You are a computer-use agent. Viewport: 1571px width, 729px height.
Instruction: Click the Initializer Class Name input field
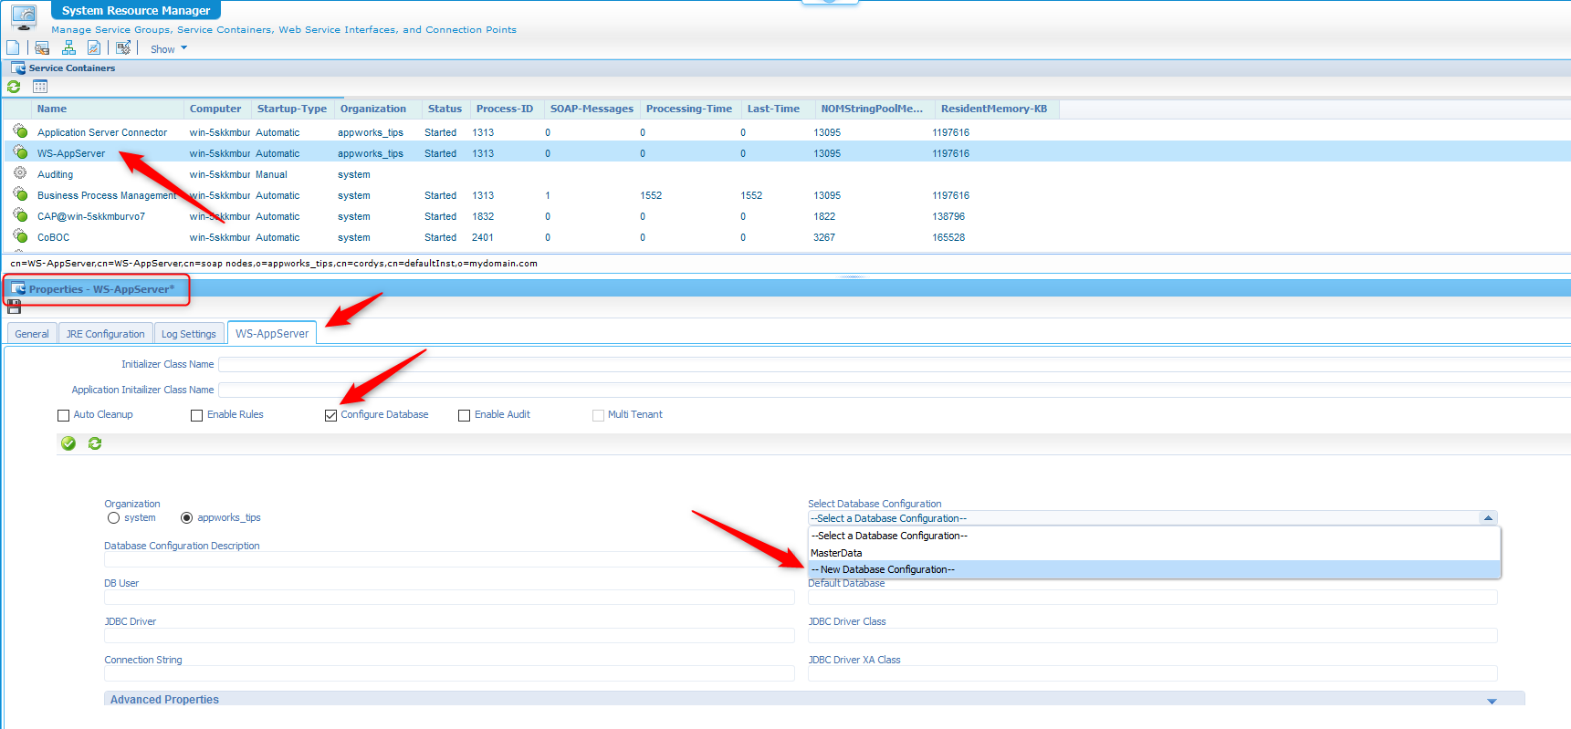pos(895,364)
